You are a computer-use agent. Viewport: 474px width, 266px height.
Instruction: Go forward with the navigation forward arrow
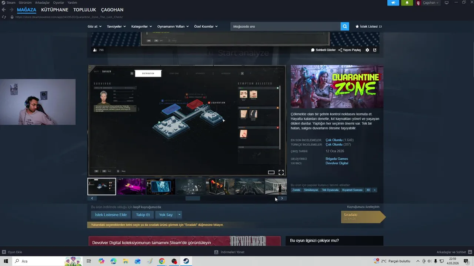tap(11, 10)
